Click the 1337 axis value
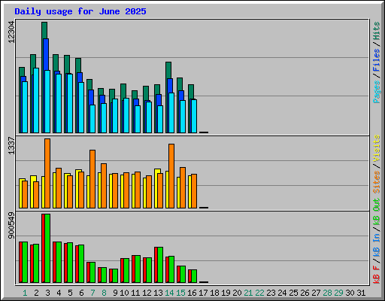 tap(11, 145)
